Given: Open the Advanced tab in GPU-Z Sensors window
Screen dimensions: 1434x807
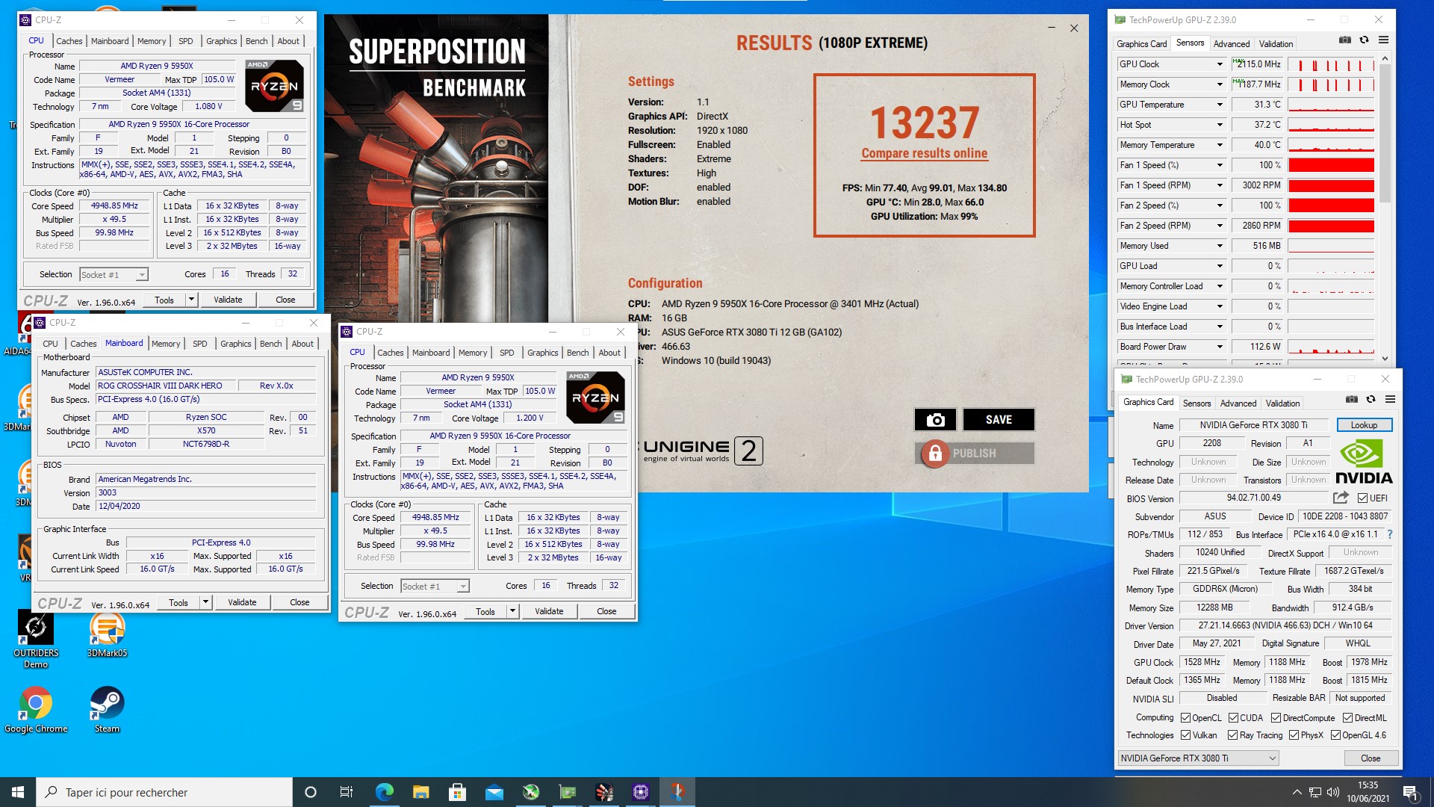Looking at the screenshot, I should (1231, 44).
